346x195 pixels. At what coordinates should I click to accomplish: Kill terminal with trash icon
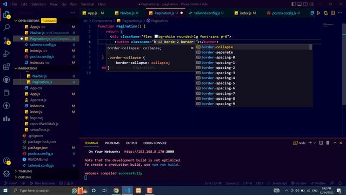(x=328, y=143)
